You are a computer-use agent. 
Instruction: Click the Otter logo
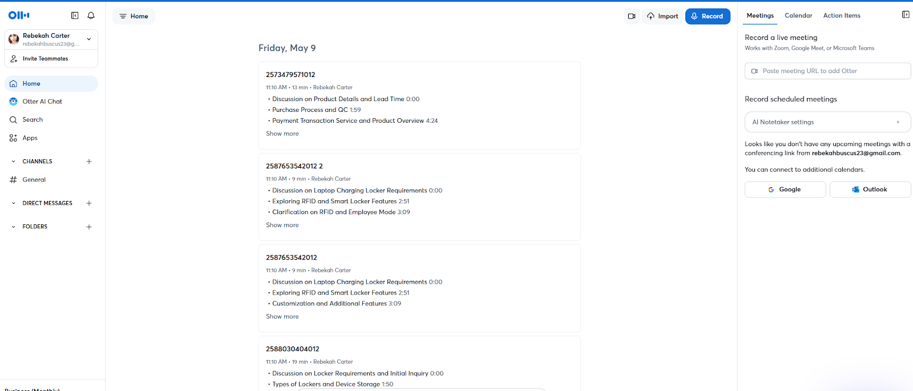click(19, 15)
